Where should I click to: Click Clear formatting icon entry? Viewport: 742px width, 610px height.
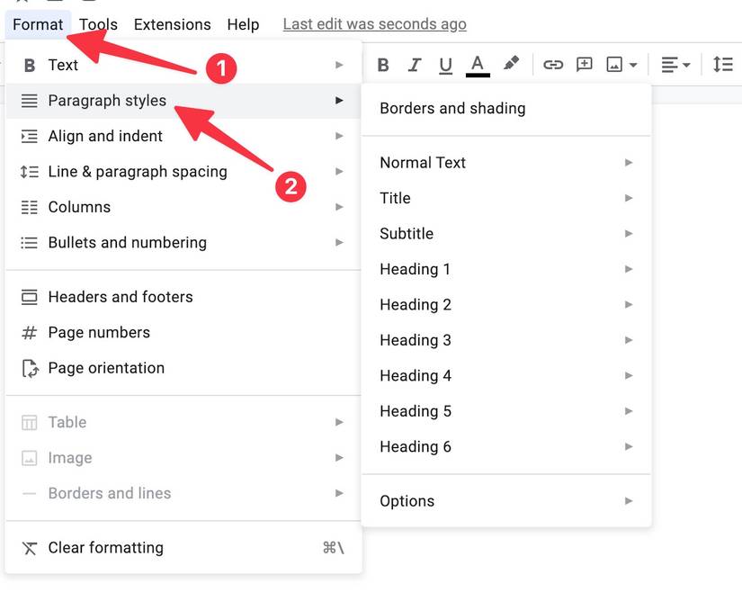click(30, 548)
